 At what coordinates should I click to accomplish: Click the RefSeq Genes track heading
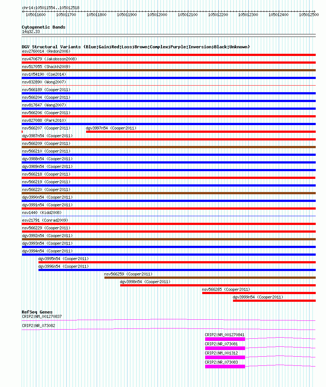click(37, 312)
